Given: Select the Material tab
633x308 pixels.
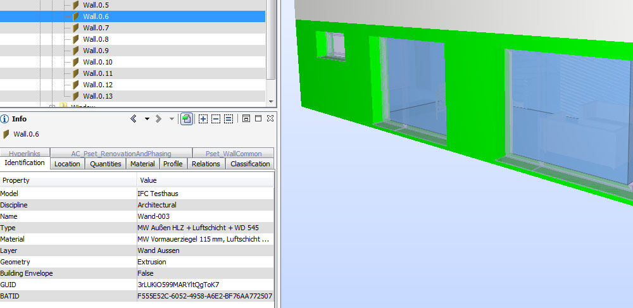Looking at the screenshot, I should click(142, 164).
